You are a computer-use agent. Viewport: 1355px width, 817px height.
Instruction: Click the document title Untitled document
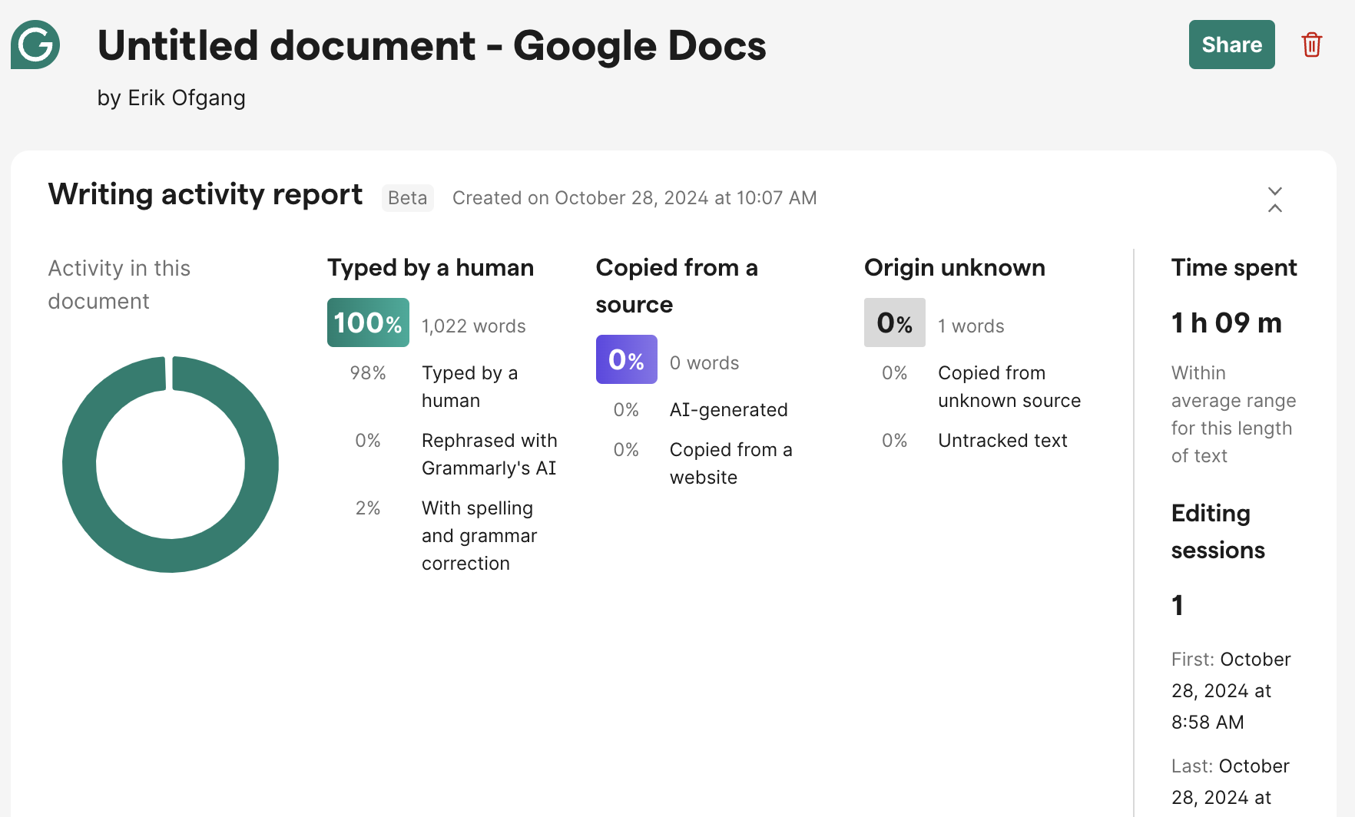pyautogui.click(x=430, y=46)
